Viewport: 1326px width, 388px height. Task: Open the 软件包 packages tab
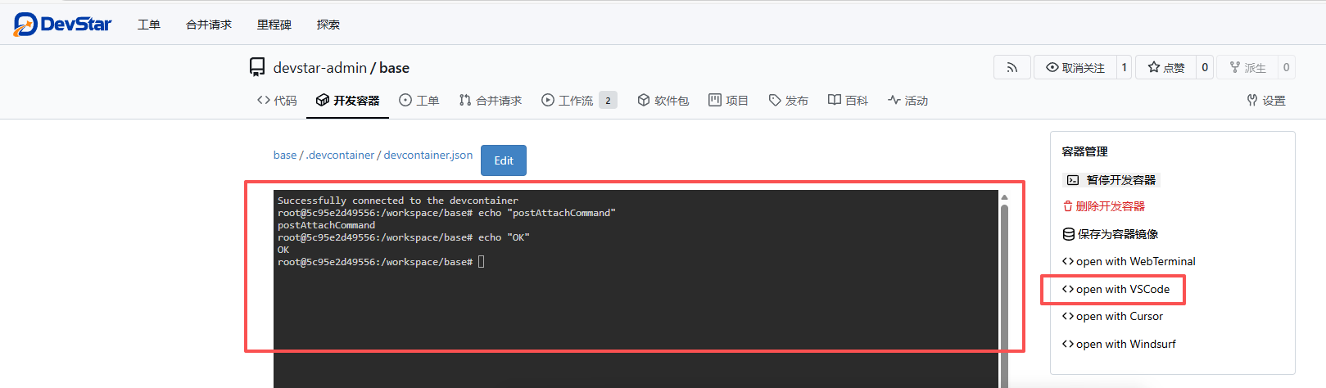pos(663,100)
